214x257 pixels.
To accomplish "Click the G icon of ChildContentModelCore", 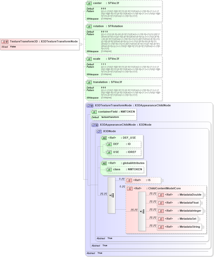I will [130, 189].
